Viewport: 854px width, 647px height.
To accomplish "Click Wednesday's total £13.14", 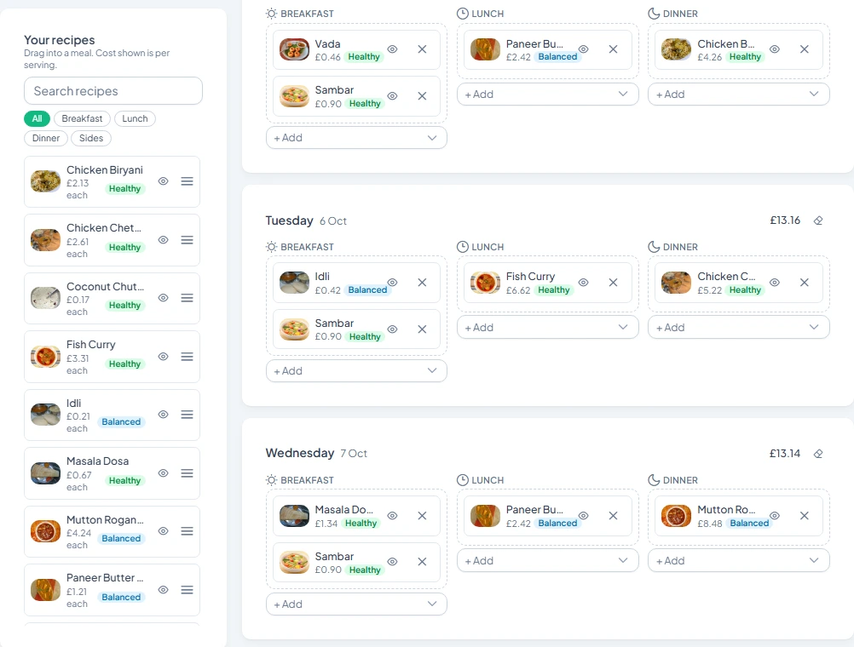I will (x=785, y=454).
